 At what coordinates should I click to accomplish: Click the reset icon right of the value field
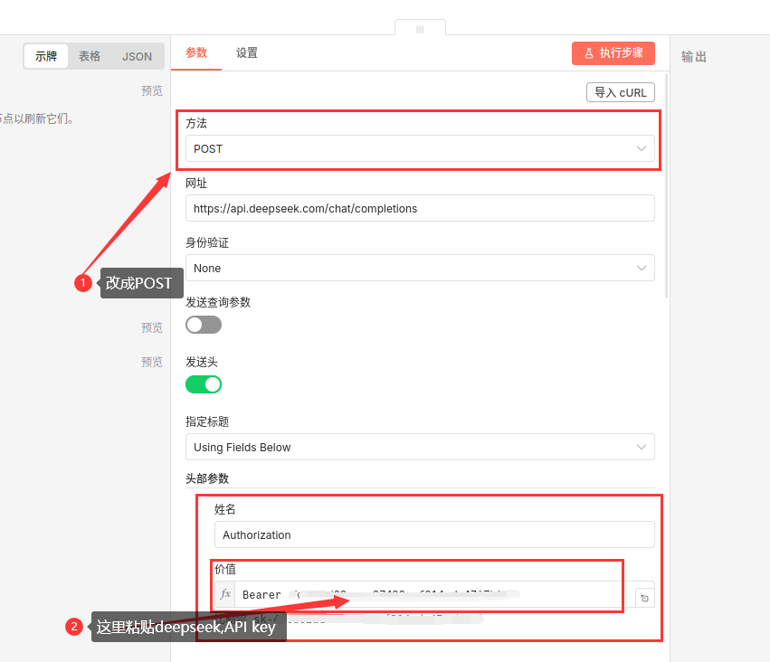[644, 598]
